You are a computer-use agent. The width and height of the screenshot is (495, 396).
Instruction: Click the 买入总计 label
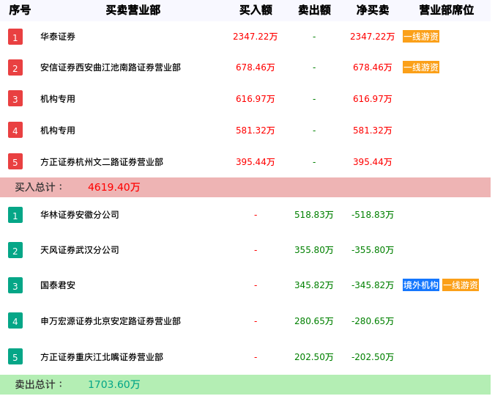pyautogui.click(x=39, y=187)
